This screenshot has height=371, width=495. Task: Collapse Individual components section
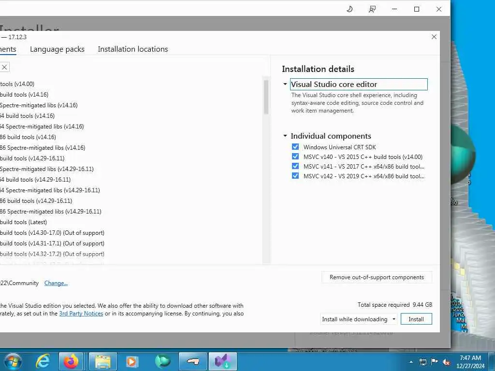(x=285, y=136)
